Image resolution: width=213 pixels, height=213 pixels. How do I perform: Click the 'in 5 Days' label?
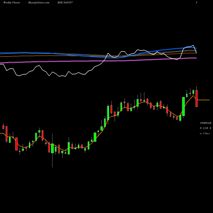204,133
